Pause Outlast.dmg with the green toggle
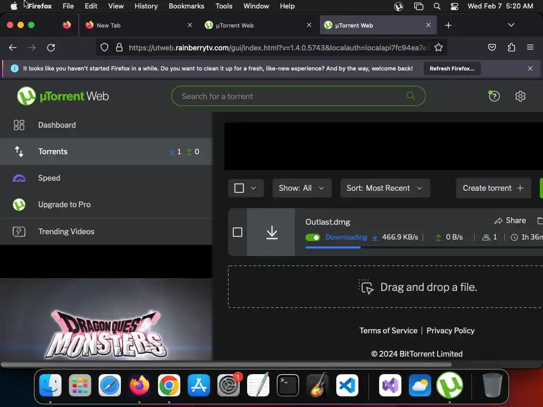The height and width of the screenshot is (407, 543). click(313, 237)
